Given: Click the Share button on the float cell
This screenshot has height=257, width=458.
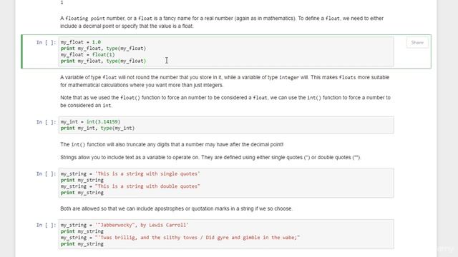Looking at the screenshot, I should click(417, 43).
